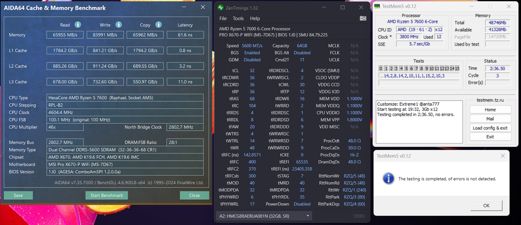Click the L1 Cache Read value 1784.2 GB/s

(x=65, y=50)
